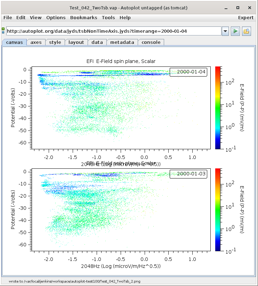This screenshot has width=258, height=286.
Task: Show the console tab
Action: point(151,42)
